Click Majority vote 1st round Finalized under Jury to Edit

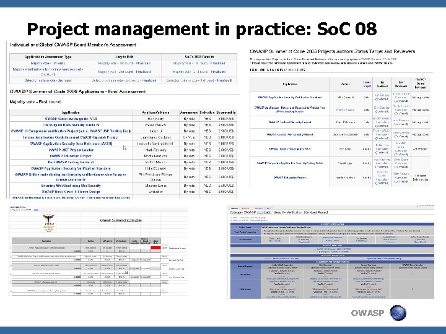point(125,63)
